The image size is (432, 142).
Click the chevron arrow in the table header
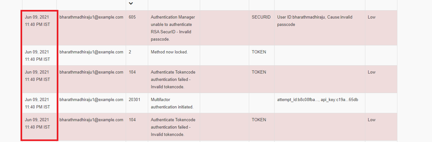(131, 3)
